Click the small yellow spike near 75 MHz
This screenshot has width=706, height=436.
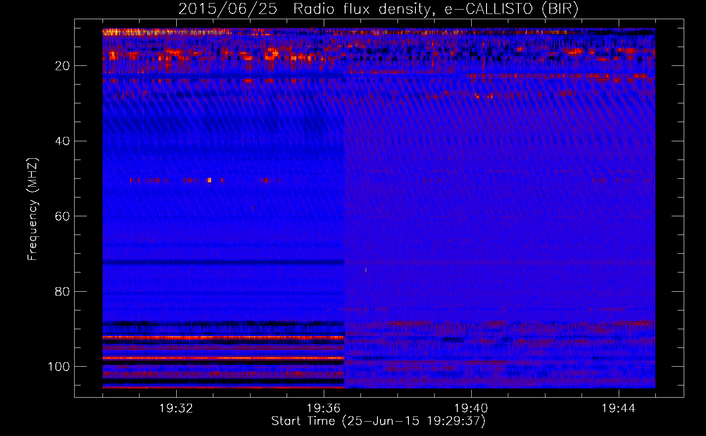coord(366,270)
